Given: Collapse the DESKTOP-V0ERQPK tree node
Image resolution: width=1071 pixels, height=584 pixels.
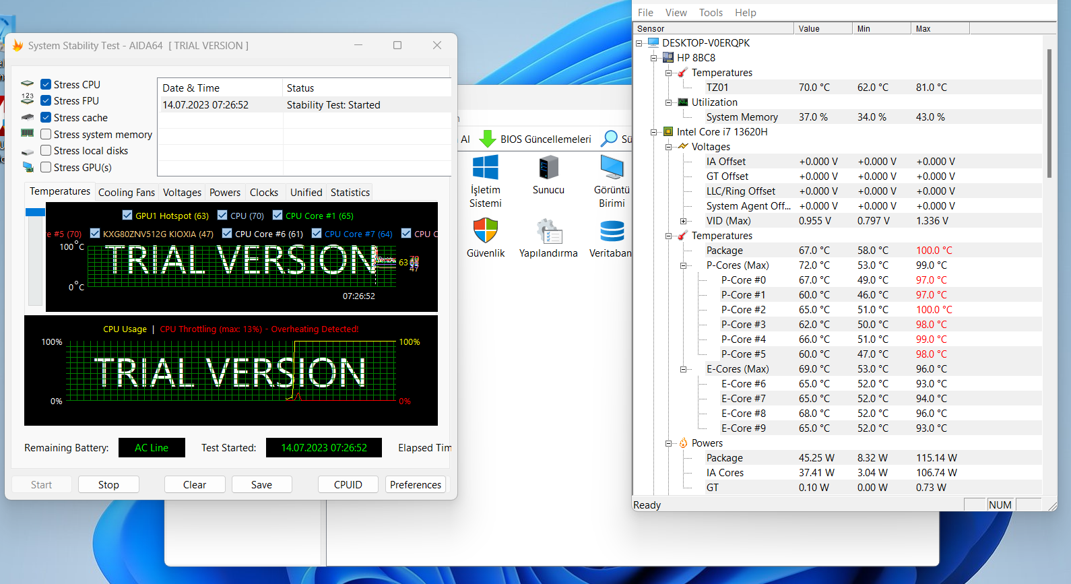Looking at the screenshot, I should pos(639,43).
